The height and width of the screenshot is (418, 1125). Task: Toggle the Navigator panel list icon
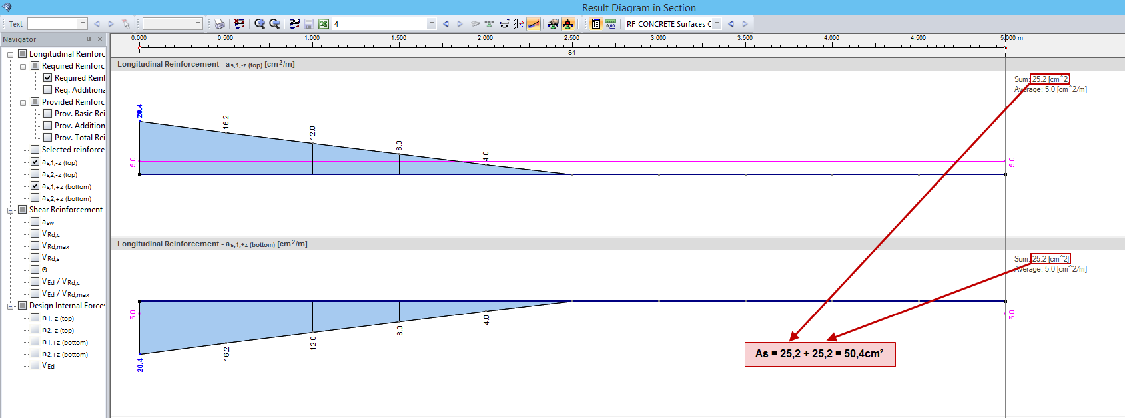tap(596, 24)
